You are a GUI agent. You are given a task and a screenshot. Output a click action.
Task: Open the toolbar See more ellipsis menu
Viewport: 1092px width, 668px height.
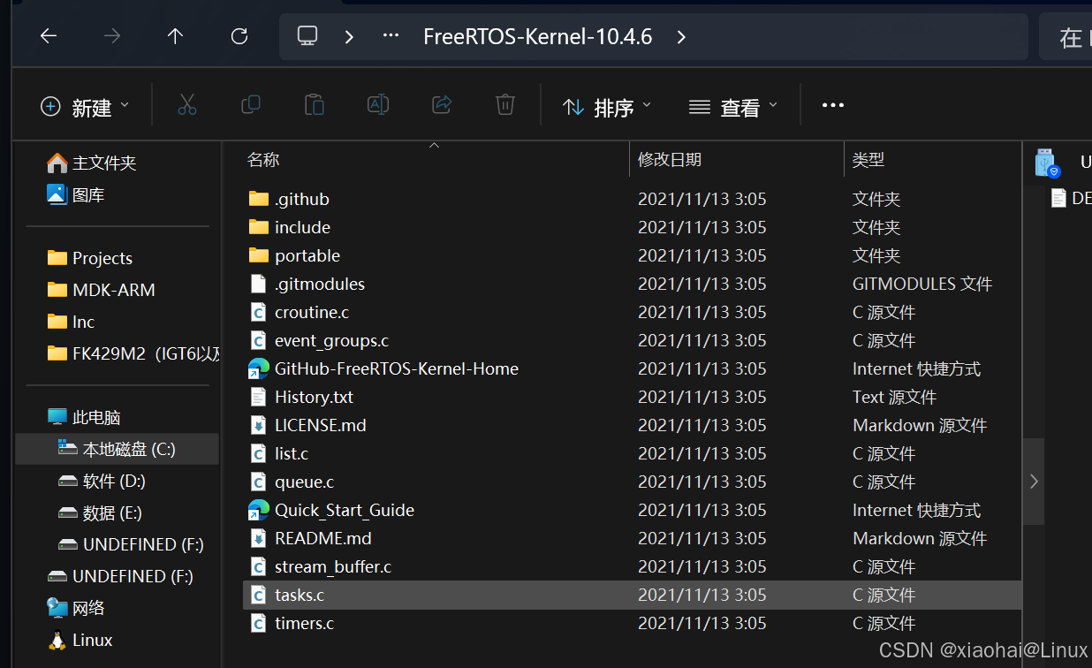click(832, 105)
